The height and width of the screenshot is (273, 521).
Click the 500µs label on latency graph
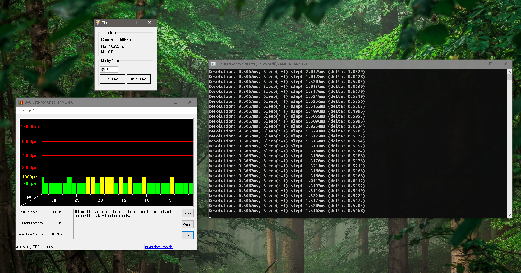(x=30, y=184)
